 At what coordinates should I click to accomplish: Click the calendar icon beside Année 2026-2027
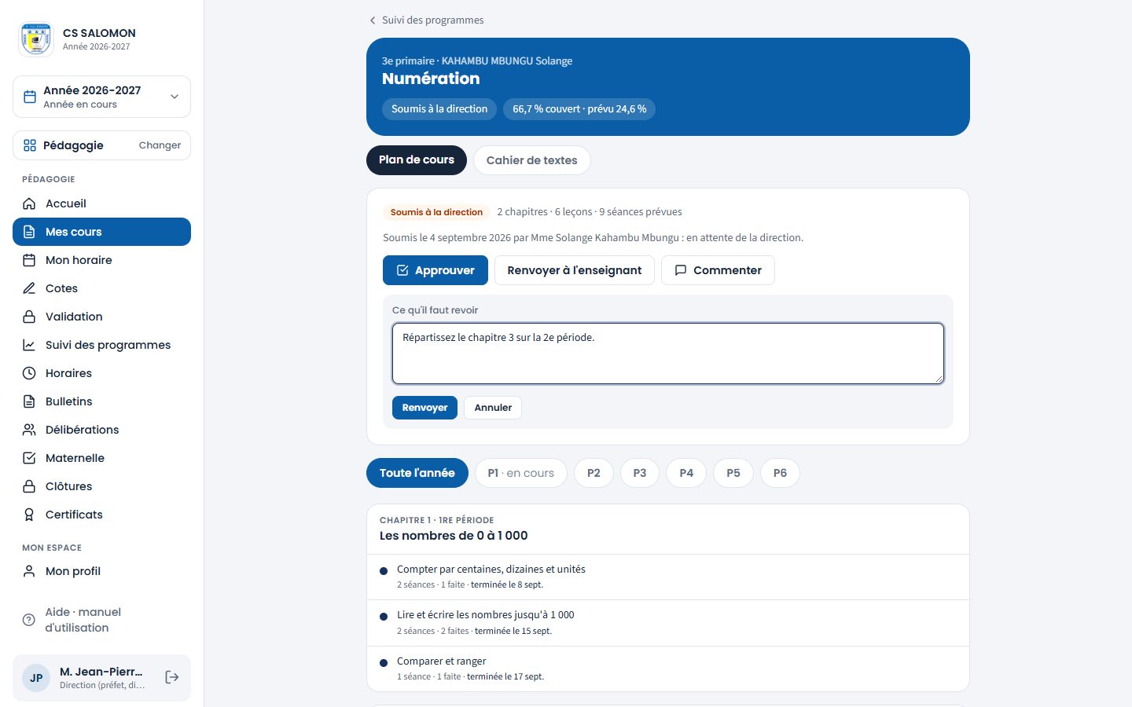point(30,97)
